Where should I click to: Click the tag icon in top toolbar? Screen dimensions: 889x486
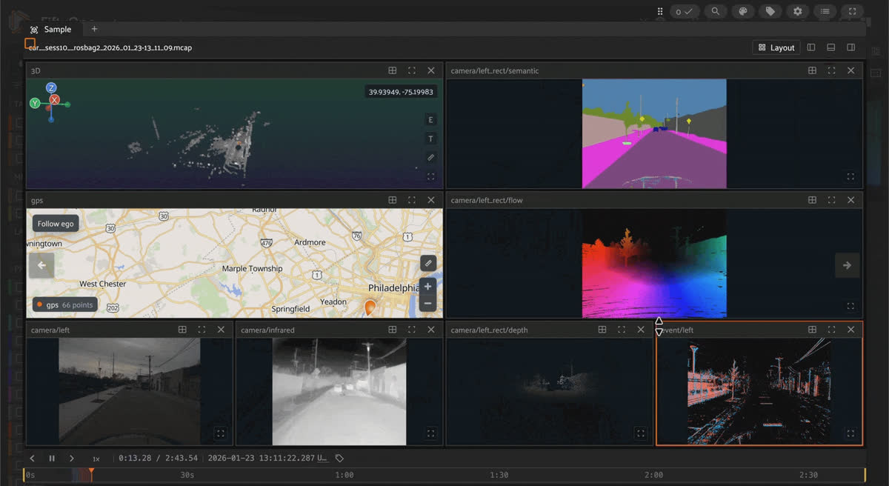click(770, 11)
